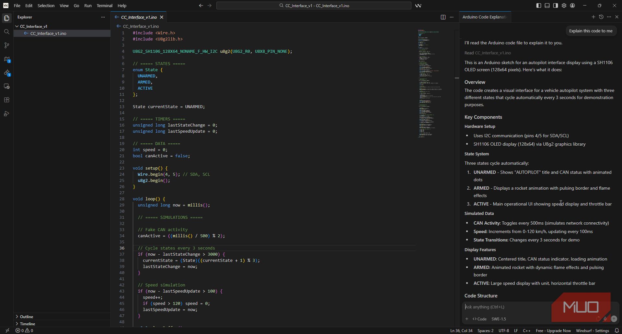This screenshot has width=622, height=334.
Task: Open the Terminal menu
Action: point(104,6)
